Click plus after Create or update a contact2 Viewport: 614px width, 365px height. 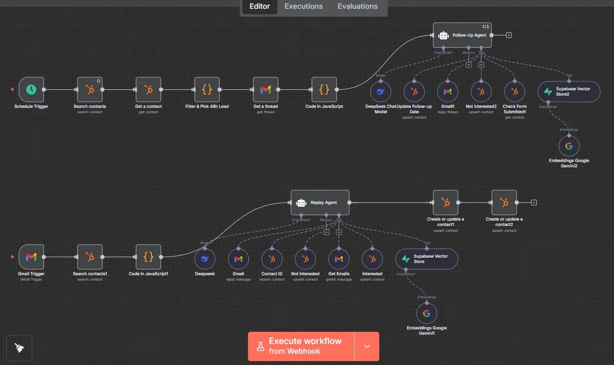pos(534,203)
